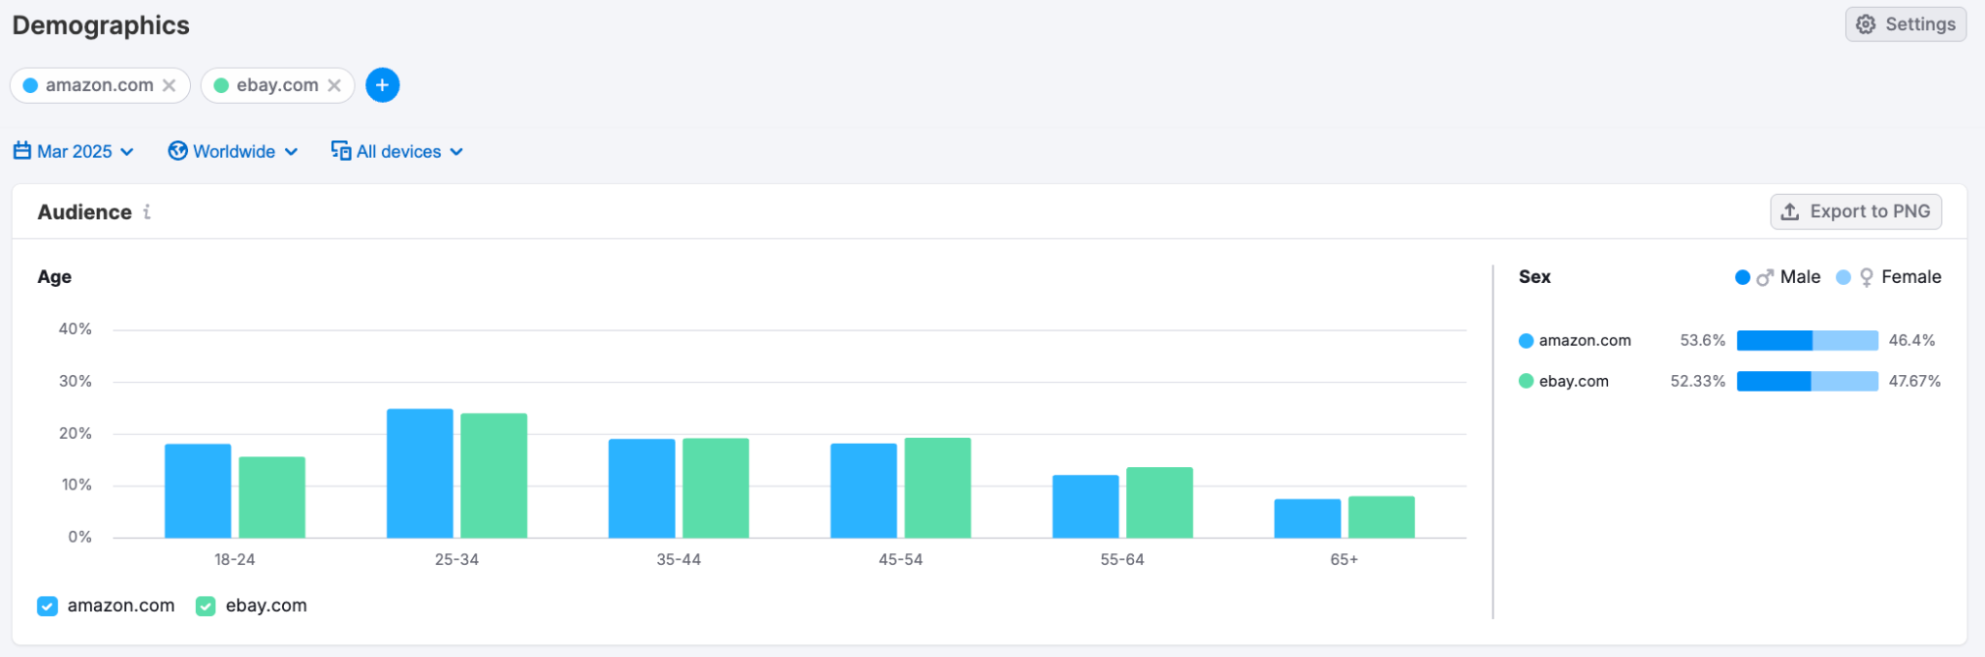Click the ebay.com 45-54 age bar

pyautogui.click(x=938, y=487)
